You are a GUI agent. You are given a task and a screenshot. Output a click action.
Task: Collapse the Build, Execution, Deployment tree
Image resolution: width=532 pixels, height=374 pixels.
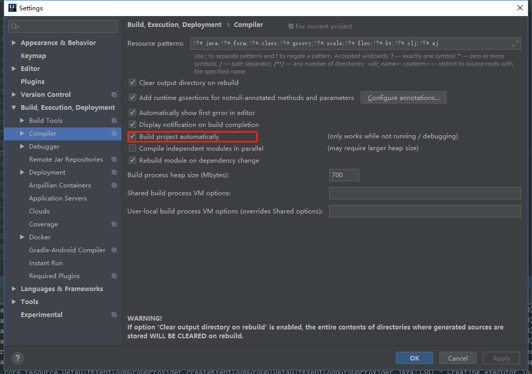(x=14, y=107)
